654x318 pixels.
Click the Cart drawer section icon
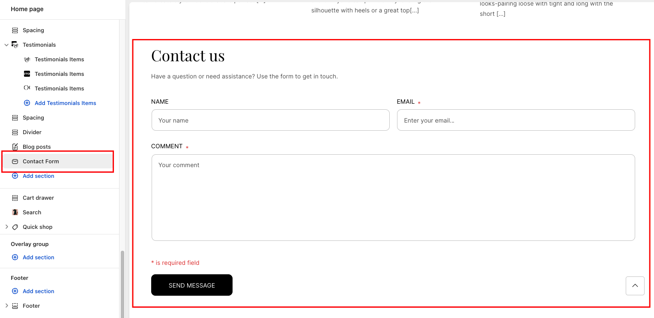tap(15, 198)
